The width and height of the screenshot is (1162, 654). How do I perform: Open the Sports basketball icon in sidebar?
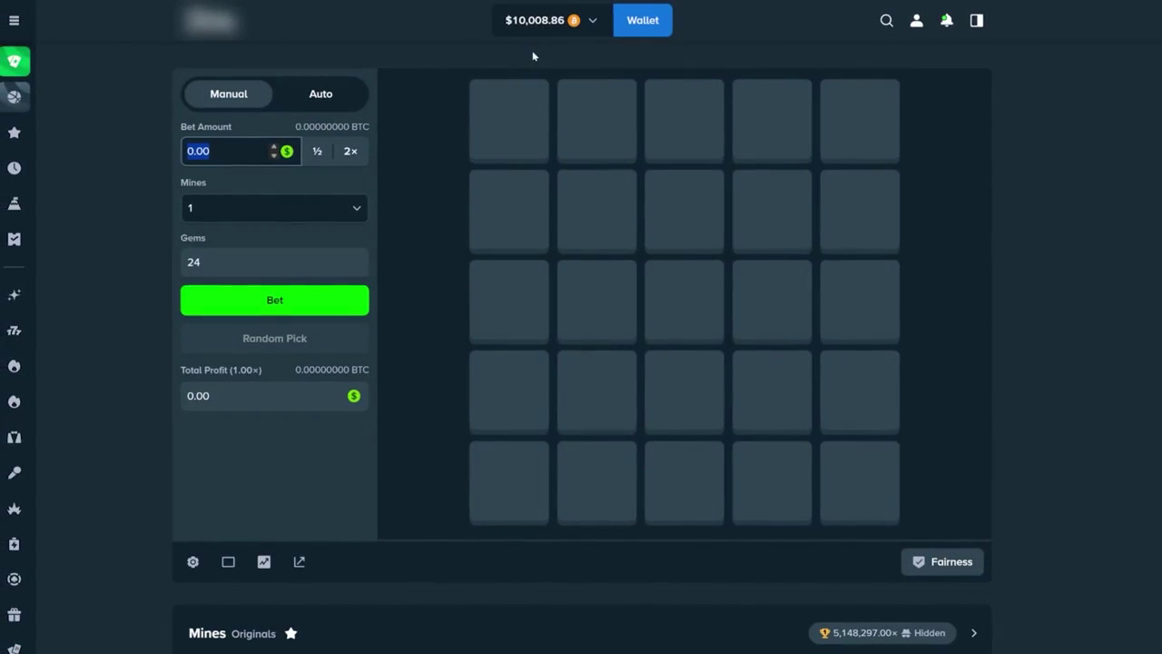pyautogui.click(x=15, y=96)
